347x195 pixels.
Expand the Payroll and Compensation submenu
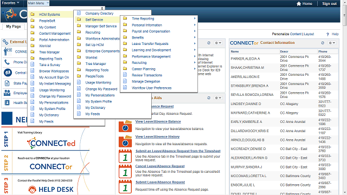coord(151,31)
